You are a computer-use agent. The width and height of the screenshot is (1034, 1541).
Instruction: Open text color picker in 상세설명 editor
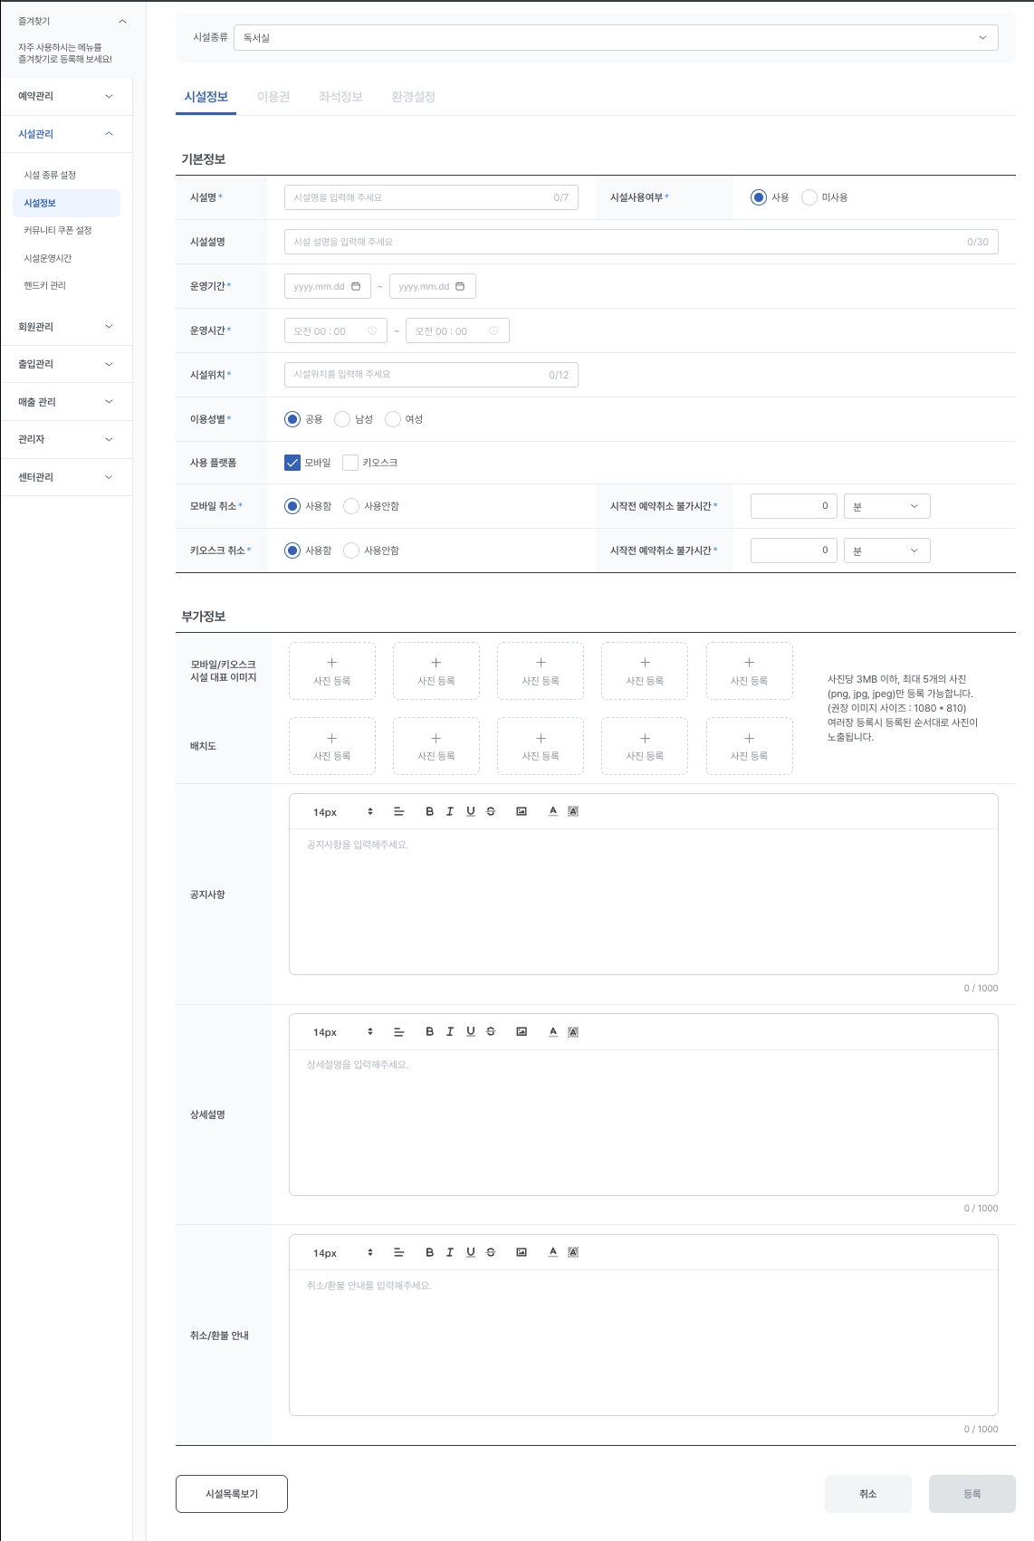(x=553, y=1031)
